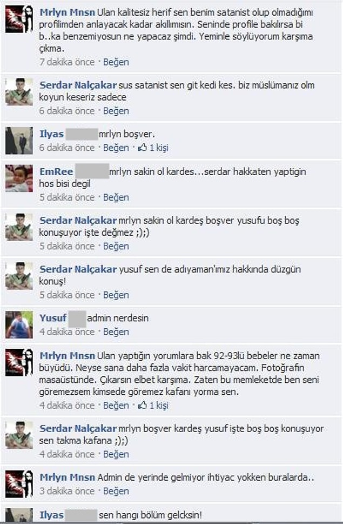This screenshot has width=343, height=524.
Task: Click thumbs-up icon on Mrlyn Mnsn's 92-93lü comment
Action: 143,405
